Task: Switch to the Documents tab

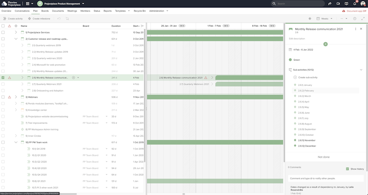Action: coord(58,11)
